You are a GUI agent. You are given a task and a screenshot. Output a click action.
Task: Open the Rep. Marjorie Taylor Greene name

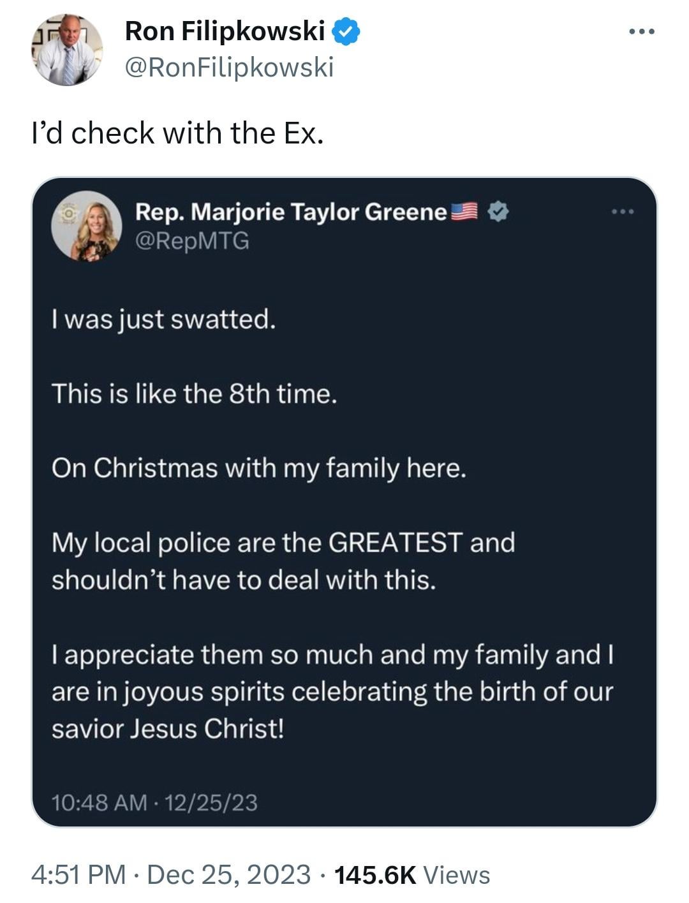291,211
